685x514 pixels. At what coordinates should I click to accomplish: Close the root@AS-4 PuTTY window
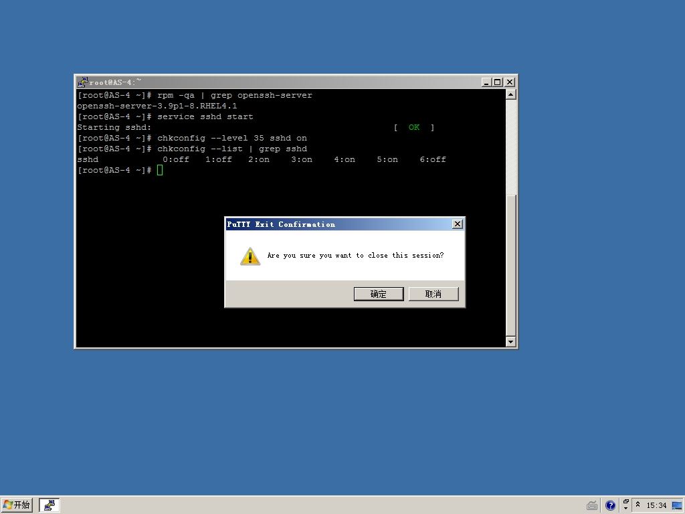(509, 82)
